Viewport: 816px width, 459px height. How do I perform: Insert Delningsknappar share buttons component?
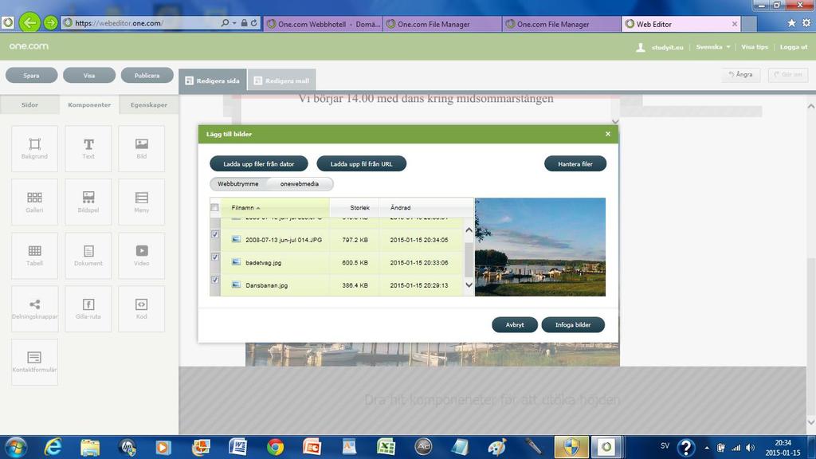(34, 308)
